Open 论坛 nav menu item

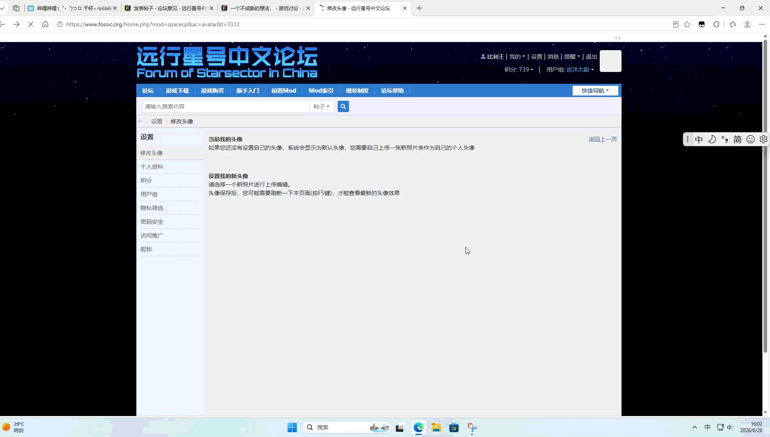pos(148,91)
